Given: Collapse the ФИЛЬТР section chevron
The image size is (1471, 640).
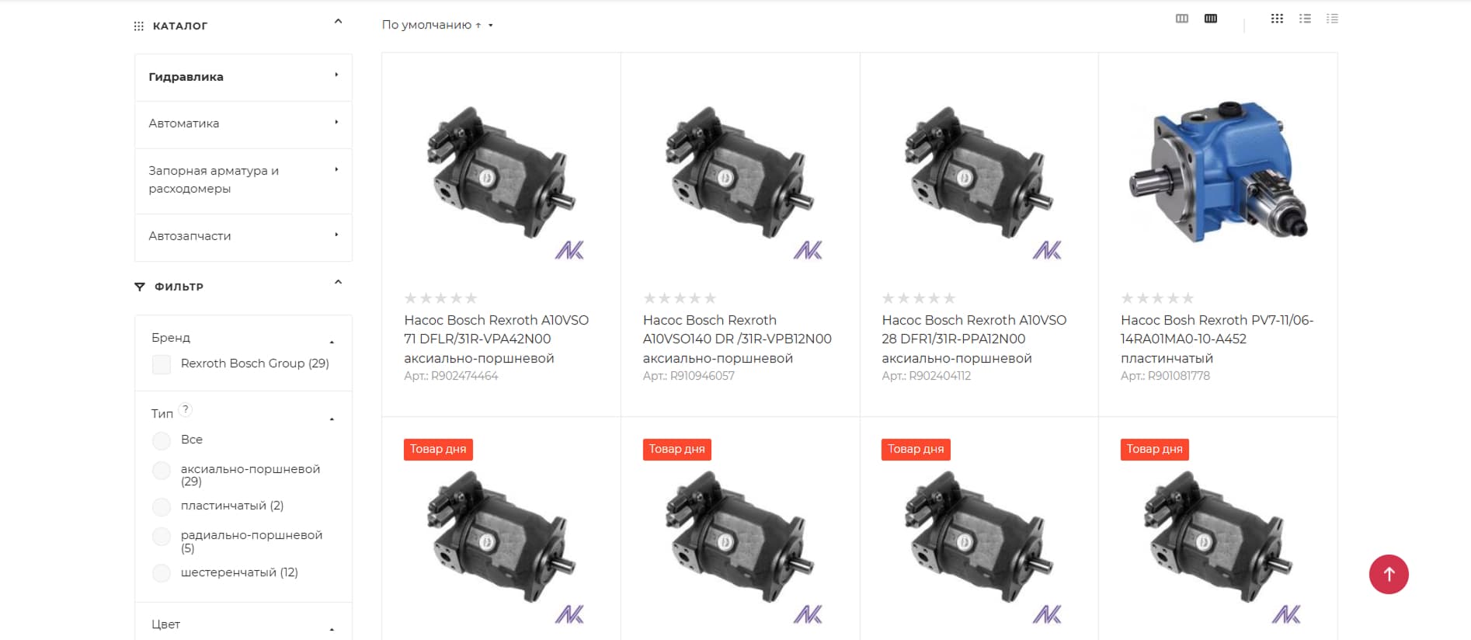Looking at the screenshot, I should pyautogui.click(x=338, y=283).
